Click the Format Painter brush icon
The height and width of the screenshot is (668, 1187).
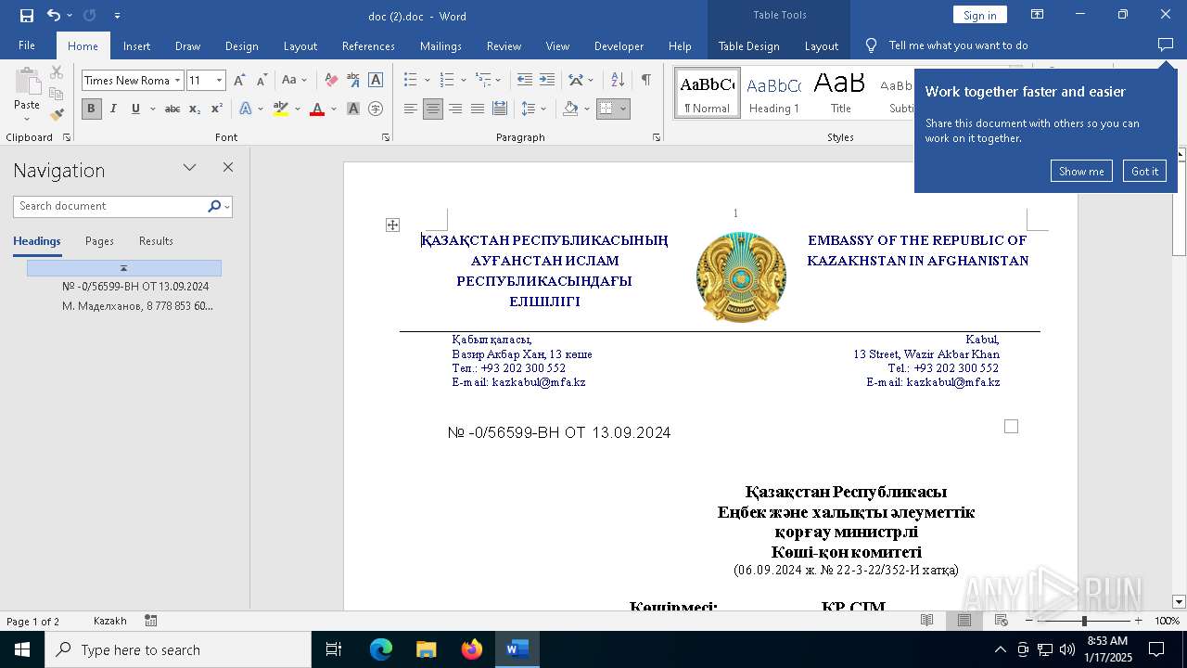tap(57, 114)
